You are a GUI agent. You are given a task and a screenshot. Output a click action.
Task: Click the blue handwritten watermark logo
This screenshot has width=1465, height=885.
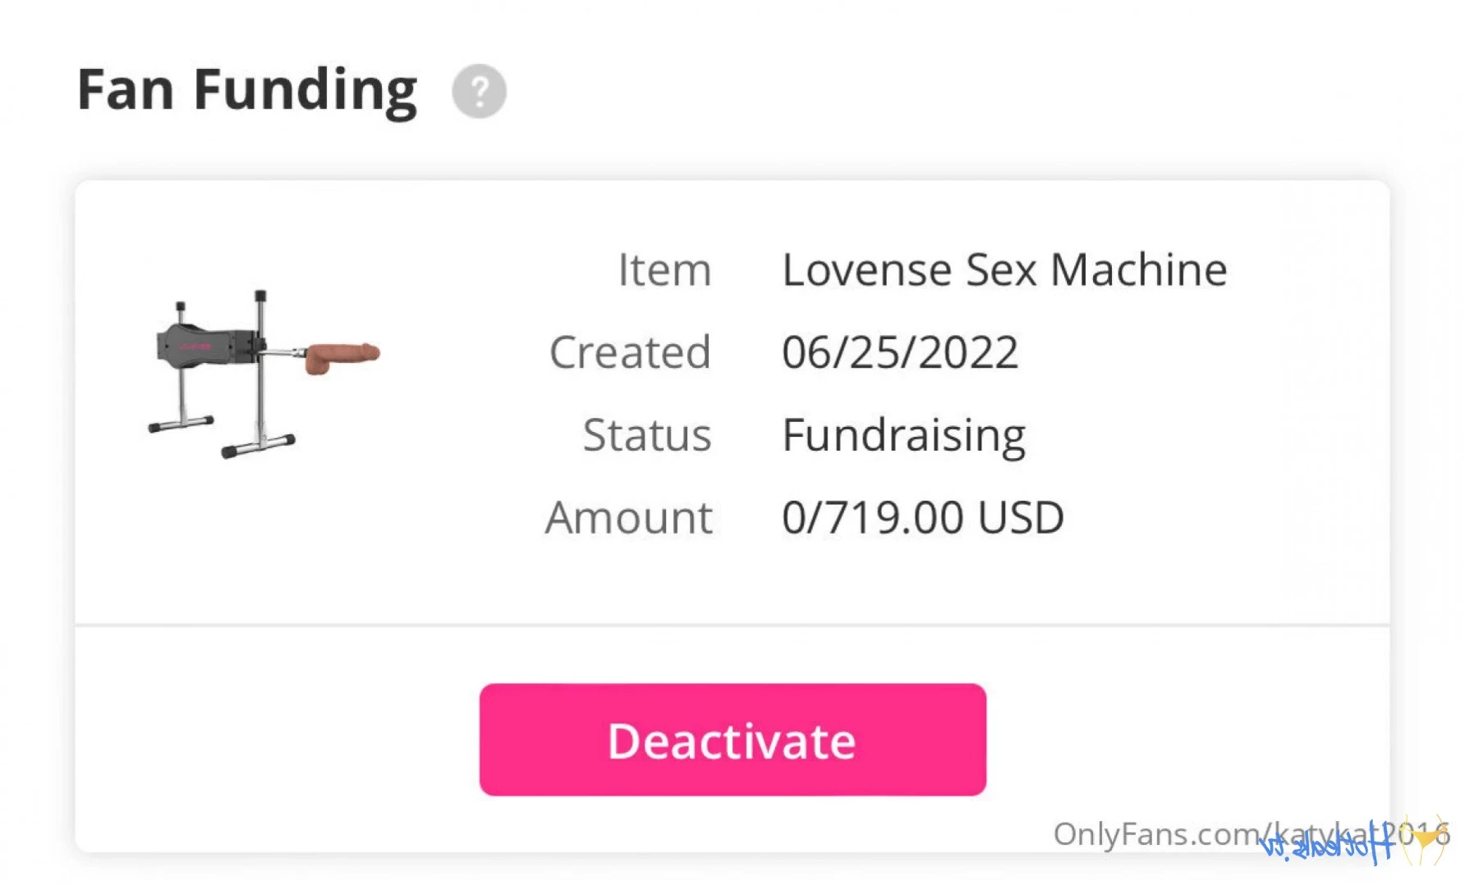pyautogui.click(x=1327, y=845)
